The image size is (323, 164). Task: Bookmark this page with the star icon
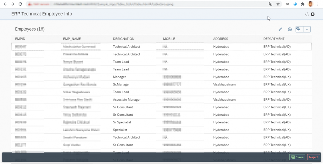click(x=278, y=4)
